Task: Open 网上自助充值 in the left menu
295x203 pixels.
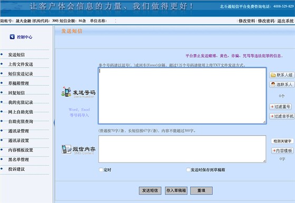Action: (x=21, y=112)
